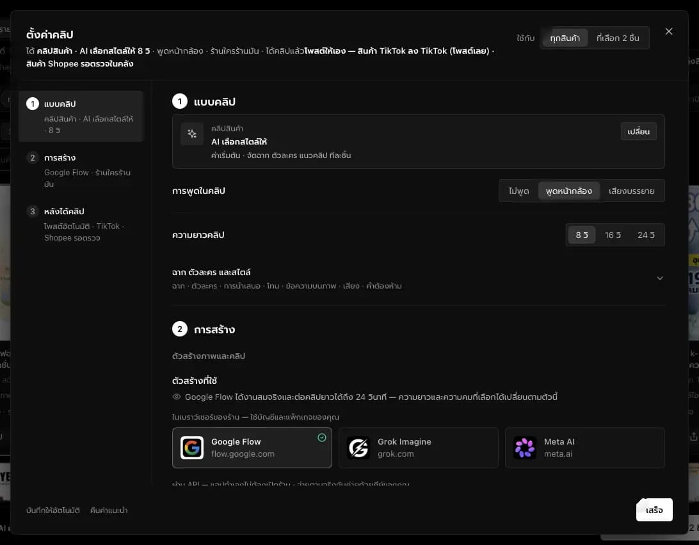This screenshot has width=699, height=545.
Task: Close the clip settings dialog with X
Action: coord(669,31)
